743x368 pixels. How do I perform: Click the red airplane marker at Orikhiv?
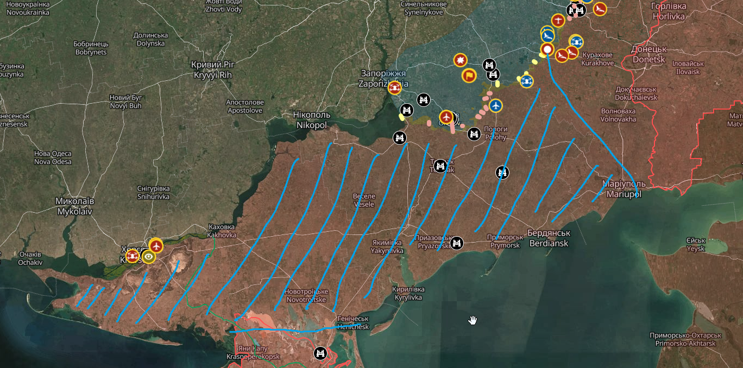446,117
